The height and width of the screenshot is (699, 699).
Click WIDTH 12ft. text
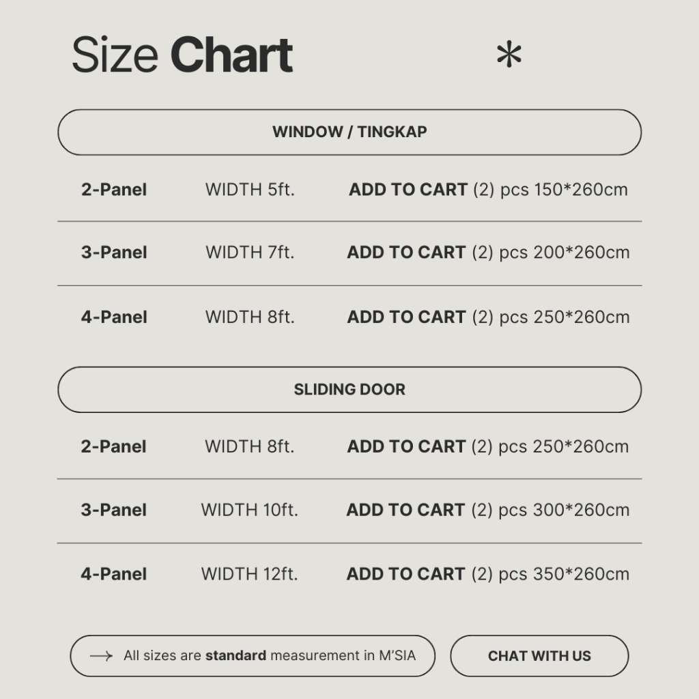coord(250,574)
